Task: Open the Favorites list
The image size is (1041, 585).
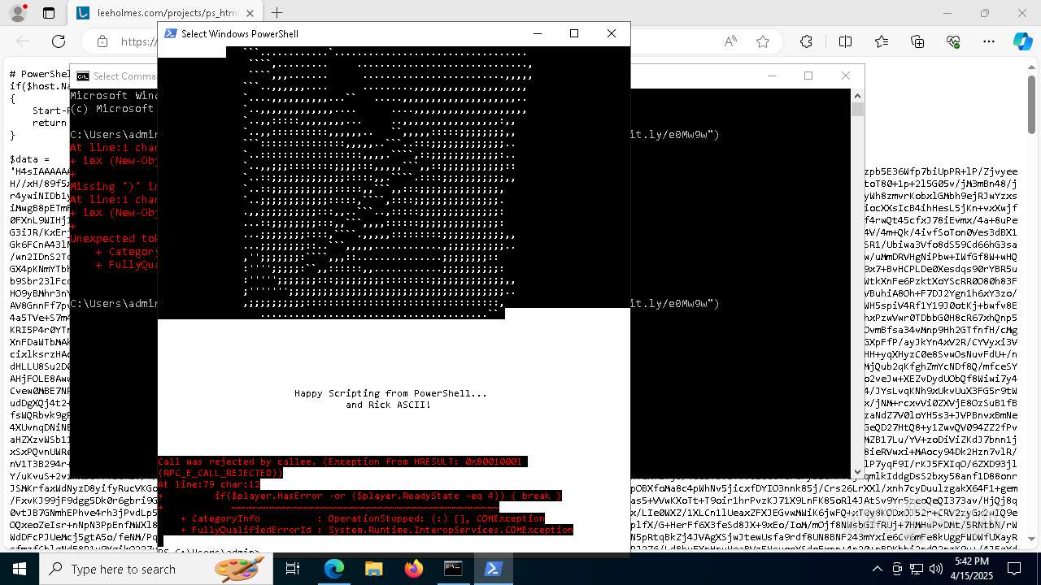Action: [882, 41]
